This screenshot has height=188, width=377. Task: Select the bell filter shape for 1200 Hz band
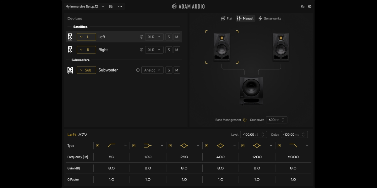257,146
